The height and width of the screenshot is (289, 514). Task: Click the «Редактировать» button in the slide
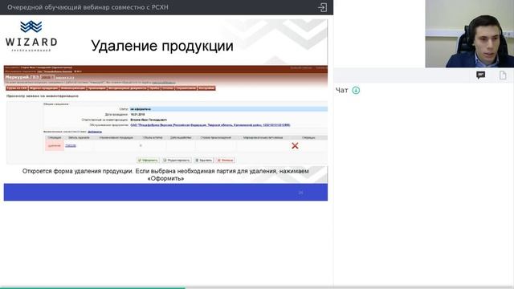177,161
